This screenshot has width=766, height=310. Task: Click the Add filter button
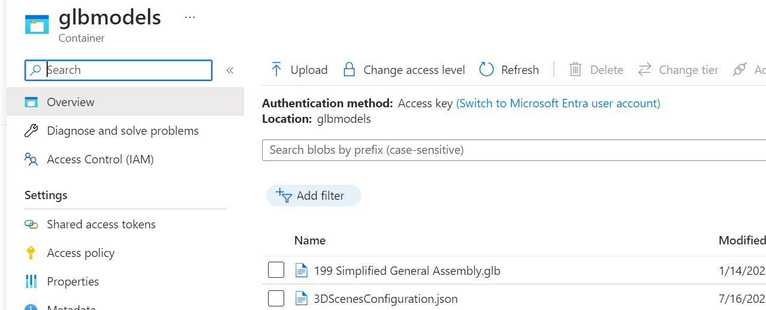click(313, 196)
